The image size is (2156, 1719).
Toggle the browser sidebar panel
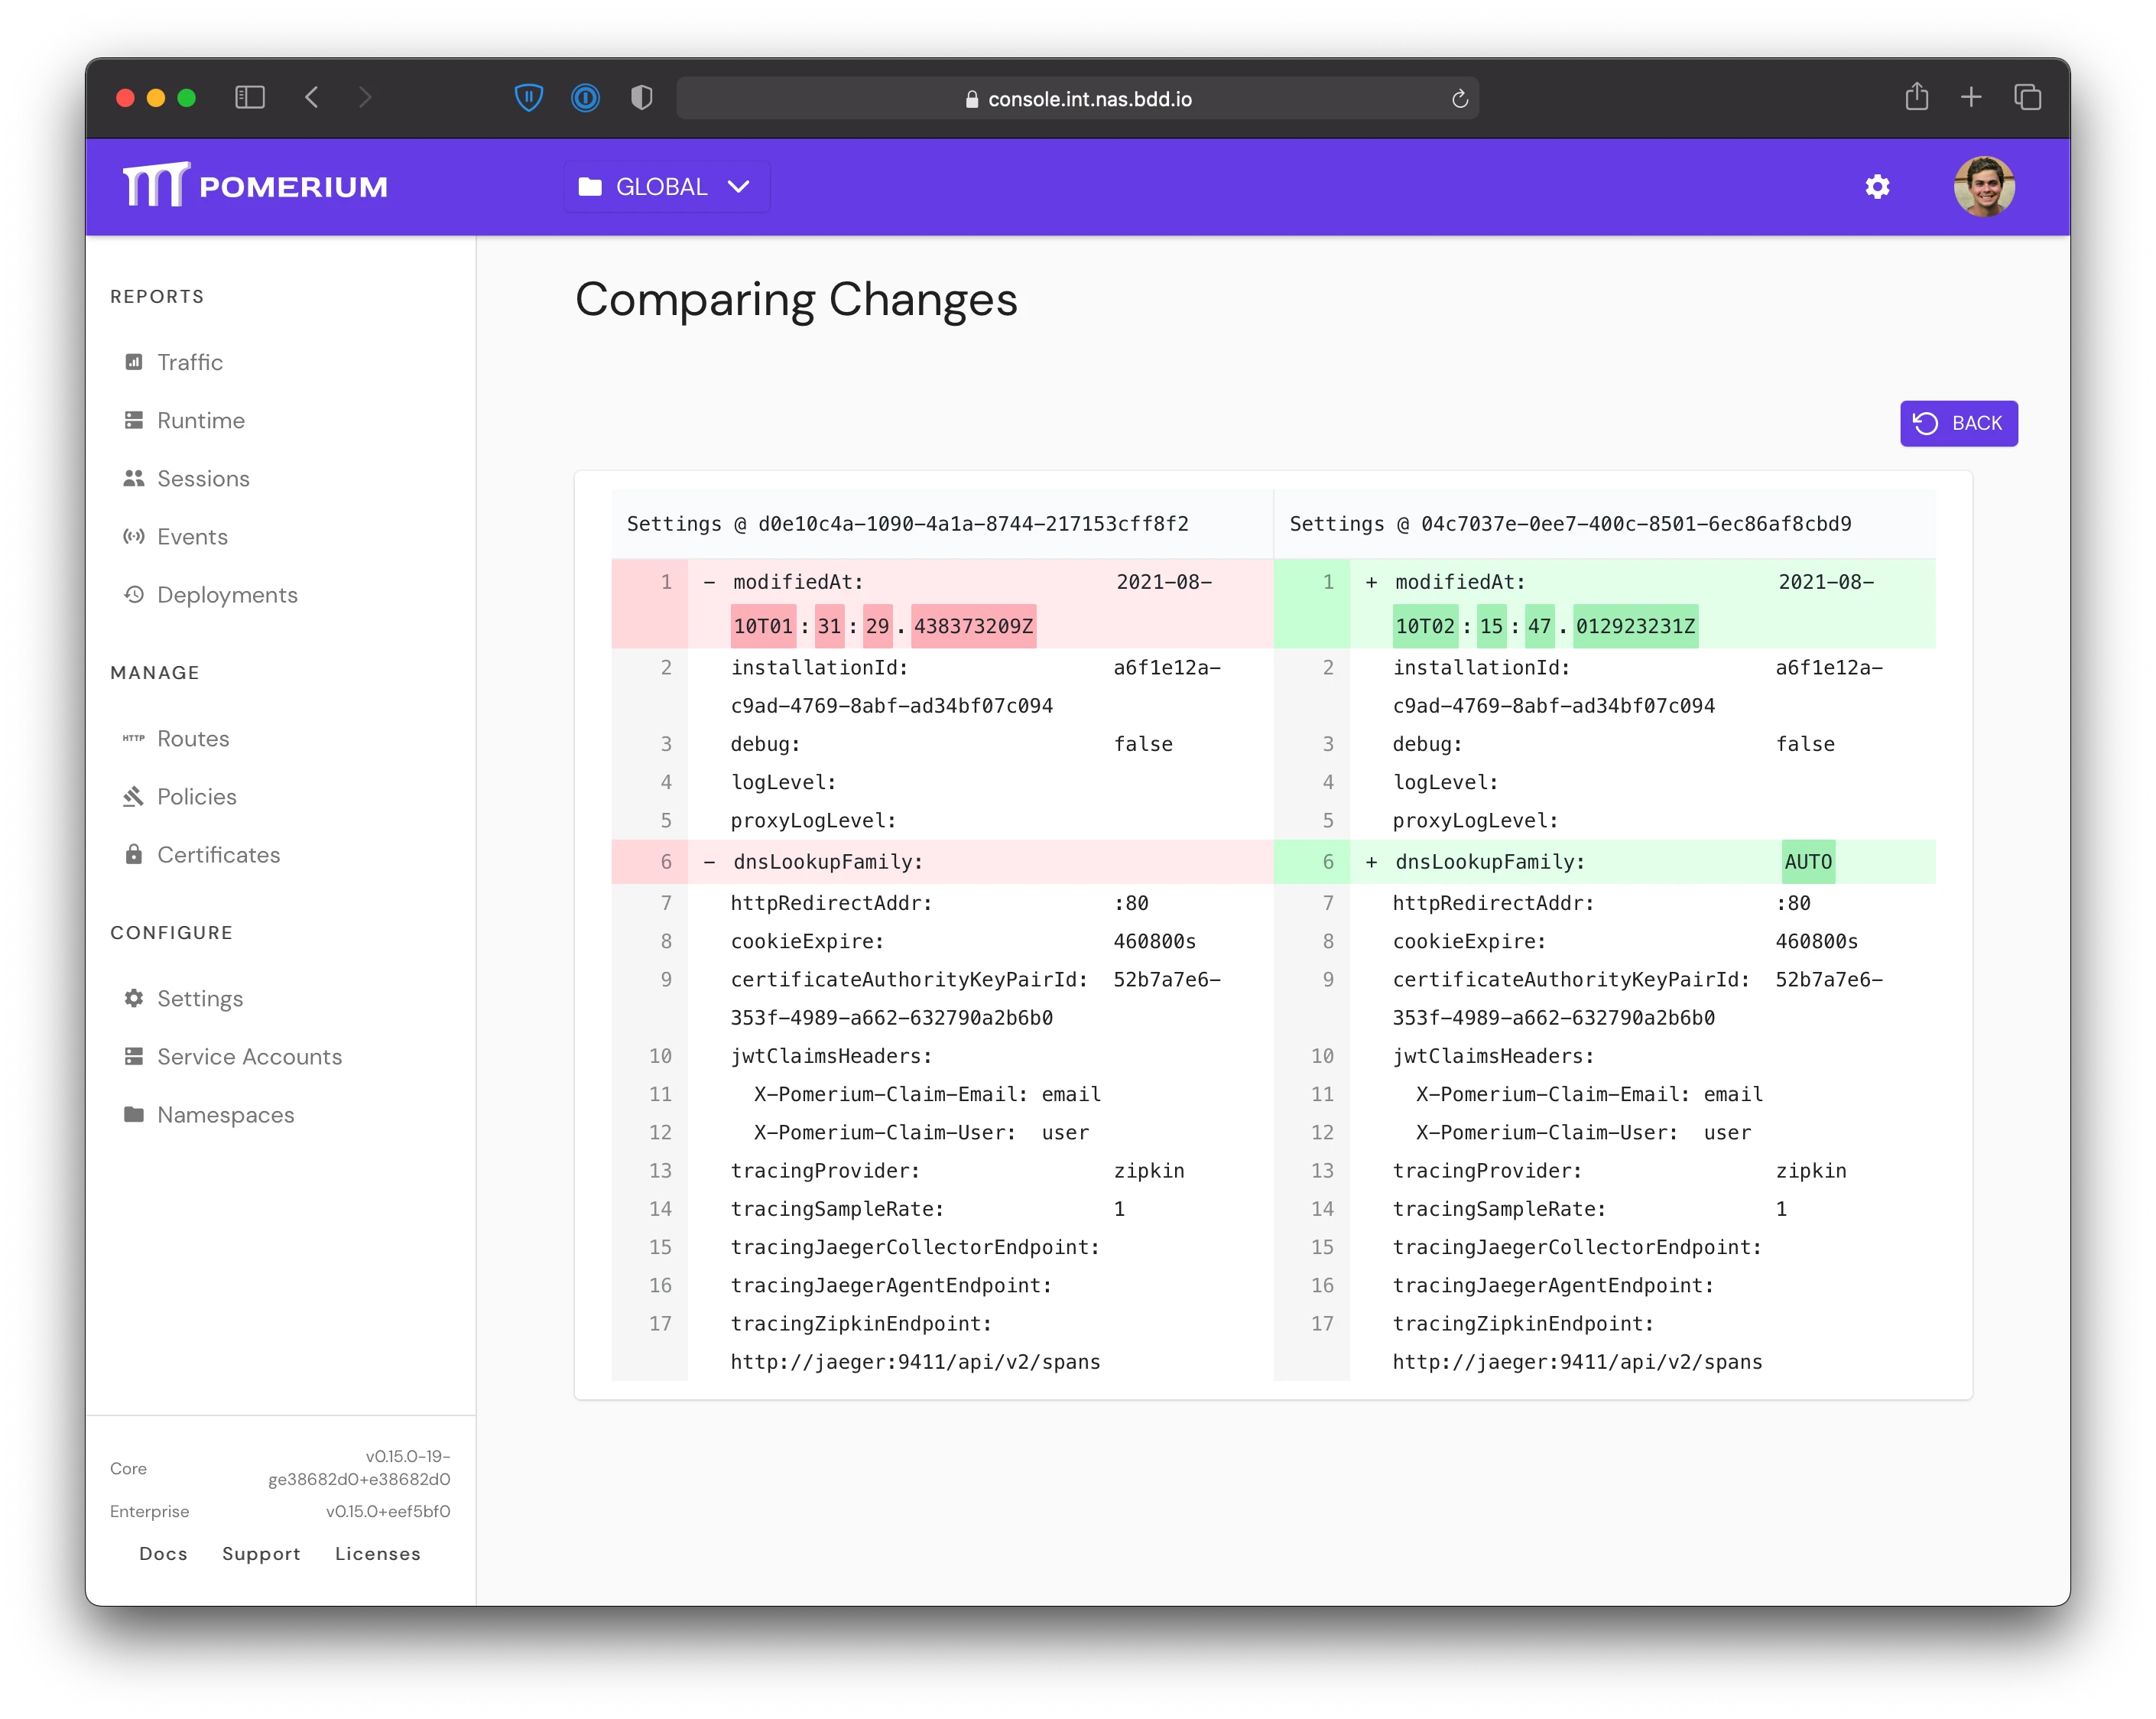point(249,97)
